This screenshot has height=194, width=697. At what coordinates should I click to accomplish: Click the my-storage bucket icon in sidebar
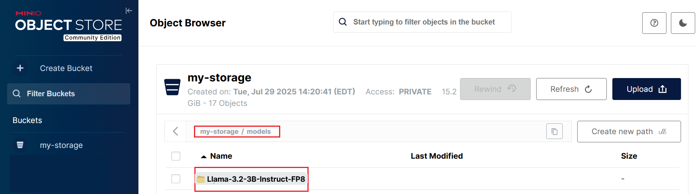pyautogui.click(x=20, y=145)
